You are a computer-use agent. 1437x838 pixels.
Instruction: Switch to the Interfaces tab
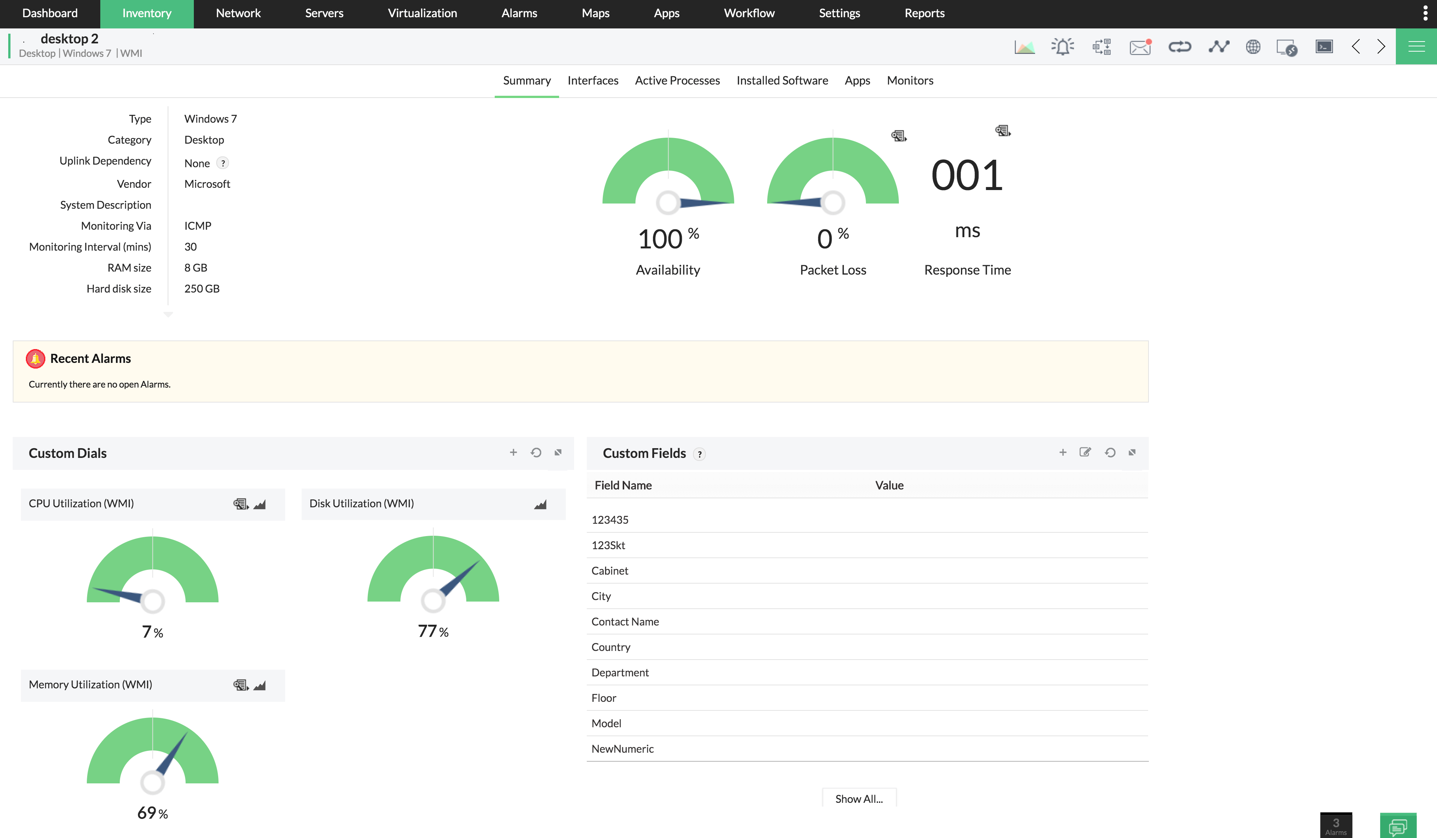tap(593, 80)
